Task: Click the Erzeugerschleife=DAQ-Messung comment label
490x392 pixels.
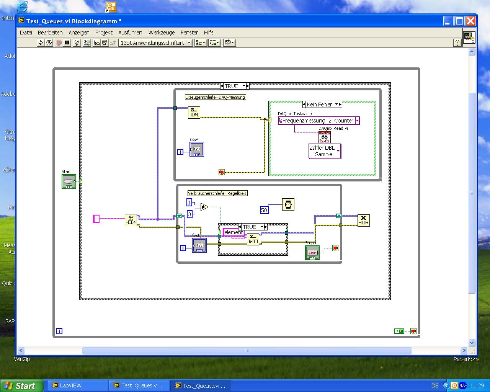Action: (215, 97)
